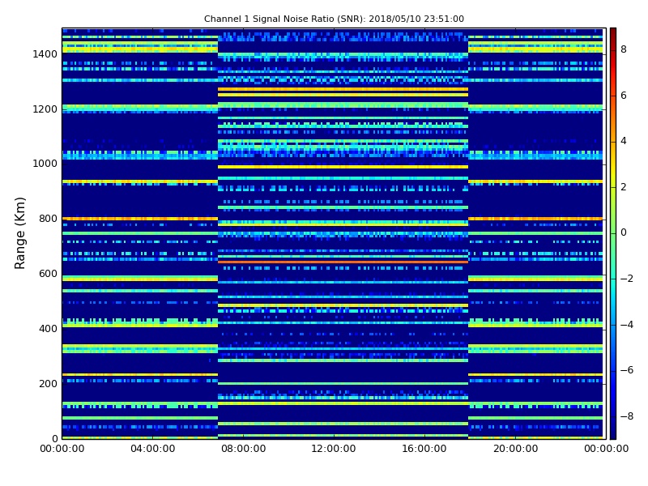Click the y-axis tick label '200'
648x486 pixels.
[x=48, y=383]
